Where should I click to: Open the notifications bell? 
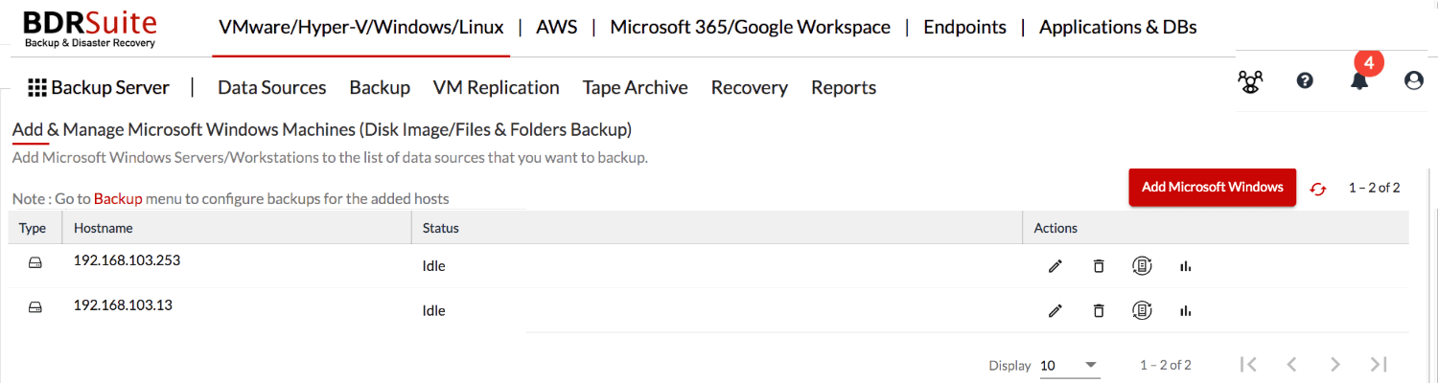(1359, 81)
